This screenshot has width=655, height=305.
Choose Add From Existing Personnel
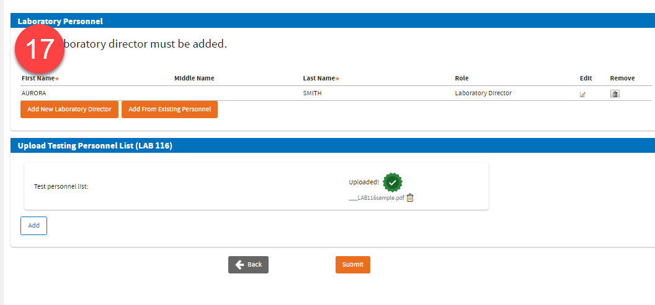(169, 109)
